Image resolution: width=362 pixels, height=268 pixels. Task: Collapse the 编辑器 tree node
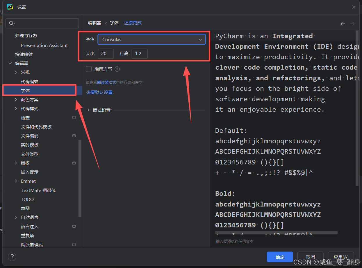coord(10,63)
